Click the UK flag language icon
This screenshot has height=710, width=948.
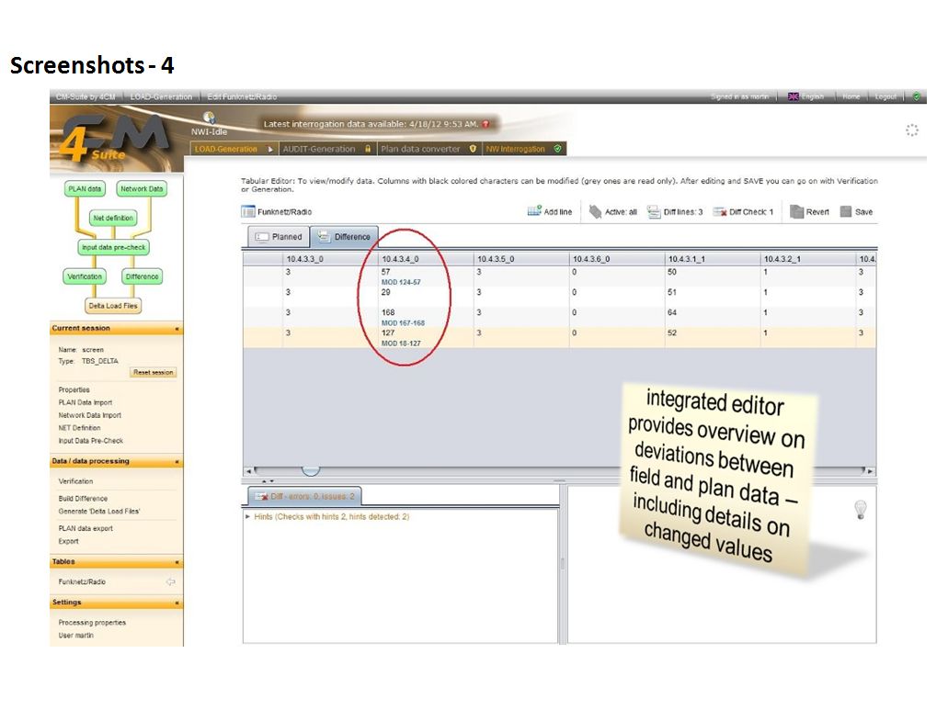pyautogui.click(x=794, y=96)
